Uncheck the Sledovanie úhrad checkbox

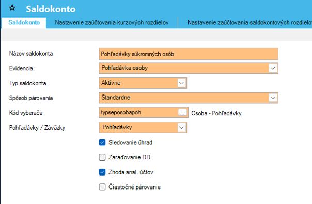pyautogui.click(x=102, y=142)
